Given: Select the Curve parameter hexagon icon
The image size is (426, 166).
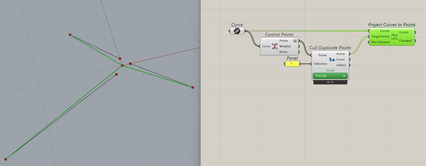Looking at the screenshot, I should coord(237,31).
